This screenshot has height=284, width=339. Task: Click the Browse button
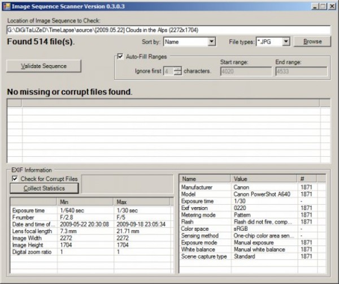(x=312, y=41)
